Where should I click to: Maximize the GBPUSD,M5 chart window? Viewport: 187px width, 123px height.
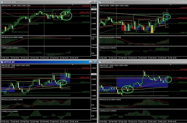[x=93, y=62]
